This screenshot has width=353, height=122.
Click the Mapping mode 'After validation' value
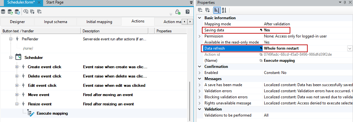[x=277, y=24]
